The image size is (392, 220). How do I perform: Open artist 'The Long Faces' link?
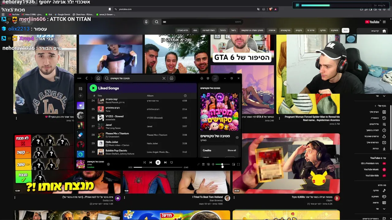point(113,128)
